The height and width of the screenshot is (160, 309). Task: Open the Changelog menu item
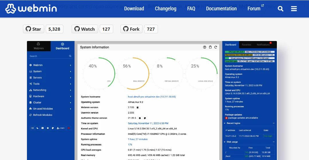(x=166, y=9)
